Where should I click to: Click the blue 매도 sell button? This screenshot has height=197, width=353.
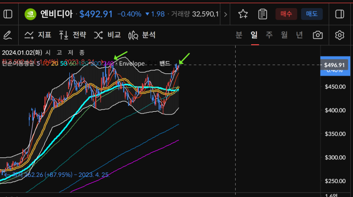[x=312, y=14]
